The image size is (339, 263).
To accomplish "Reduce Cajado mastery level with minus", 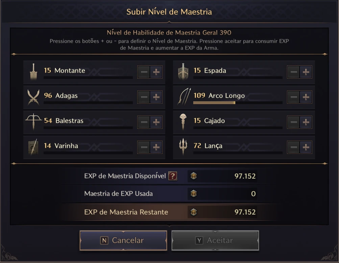I will click(x=294, y=122).
